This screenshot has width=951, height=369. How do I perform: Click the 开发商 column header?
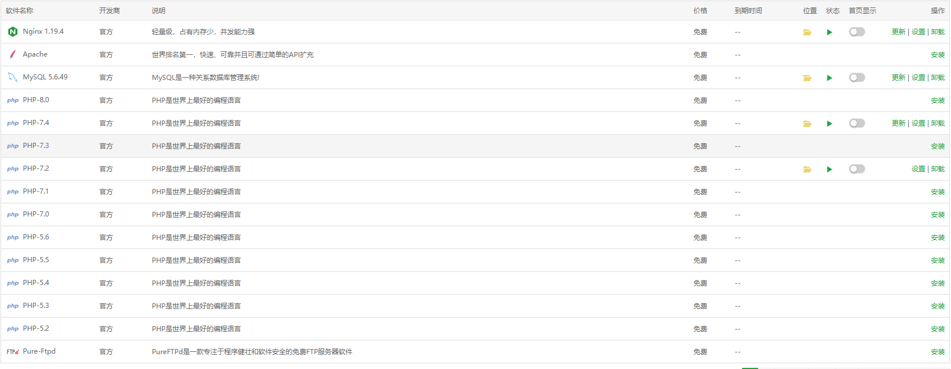coord(110,11)
